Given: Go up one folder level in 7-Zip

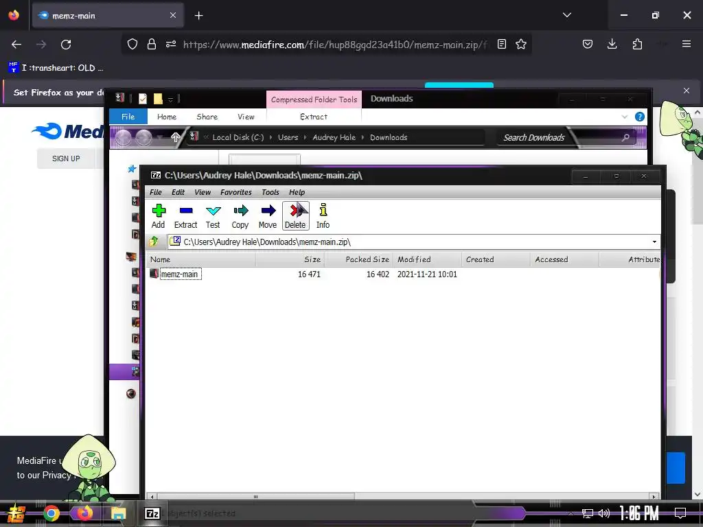Looking at the screenshot, I should (154, 242).
